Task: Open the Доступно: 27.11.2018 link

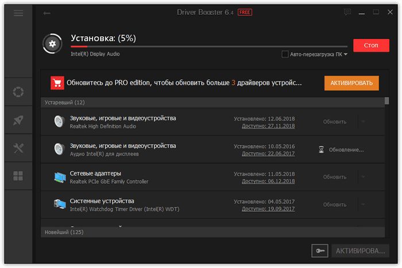Action: click(268, 126)
